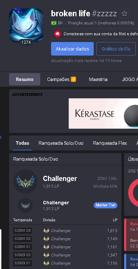The height and width of the screenshot is (269, 138).
Task: Click the Atualizar dados button
Action: coord(72,49)
